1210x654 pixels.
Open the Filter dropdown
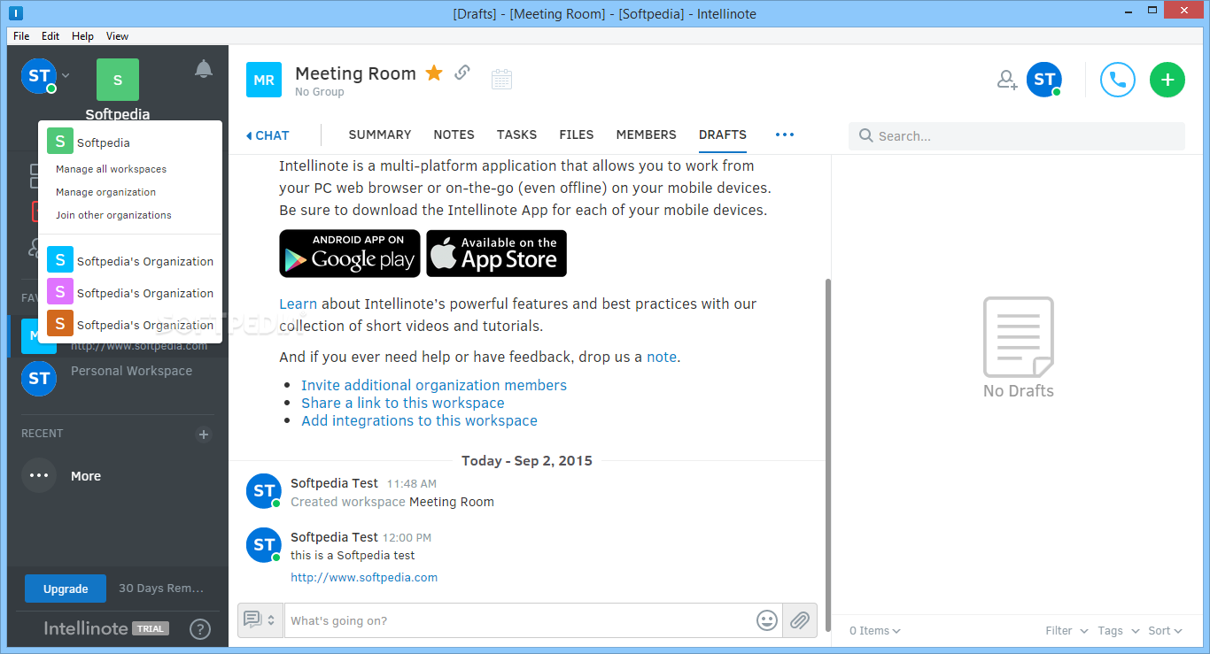(1067, 631)
